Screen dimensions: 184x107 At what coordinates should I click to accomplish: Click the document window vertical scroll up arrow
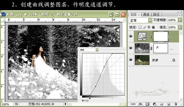coord(124,20)
